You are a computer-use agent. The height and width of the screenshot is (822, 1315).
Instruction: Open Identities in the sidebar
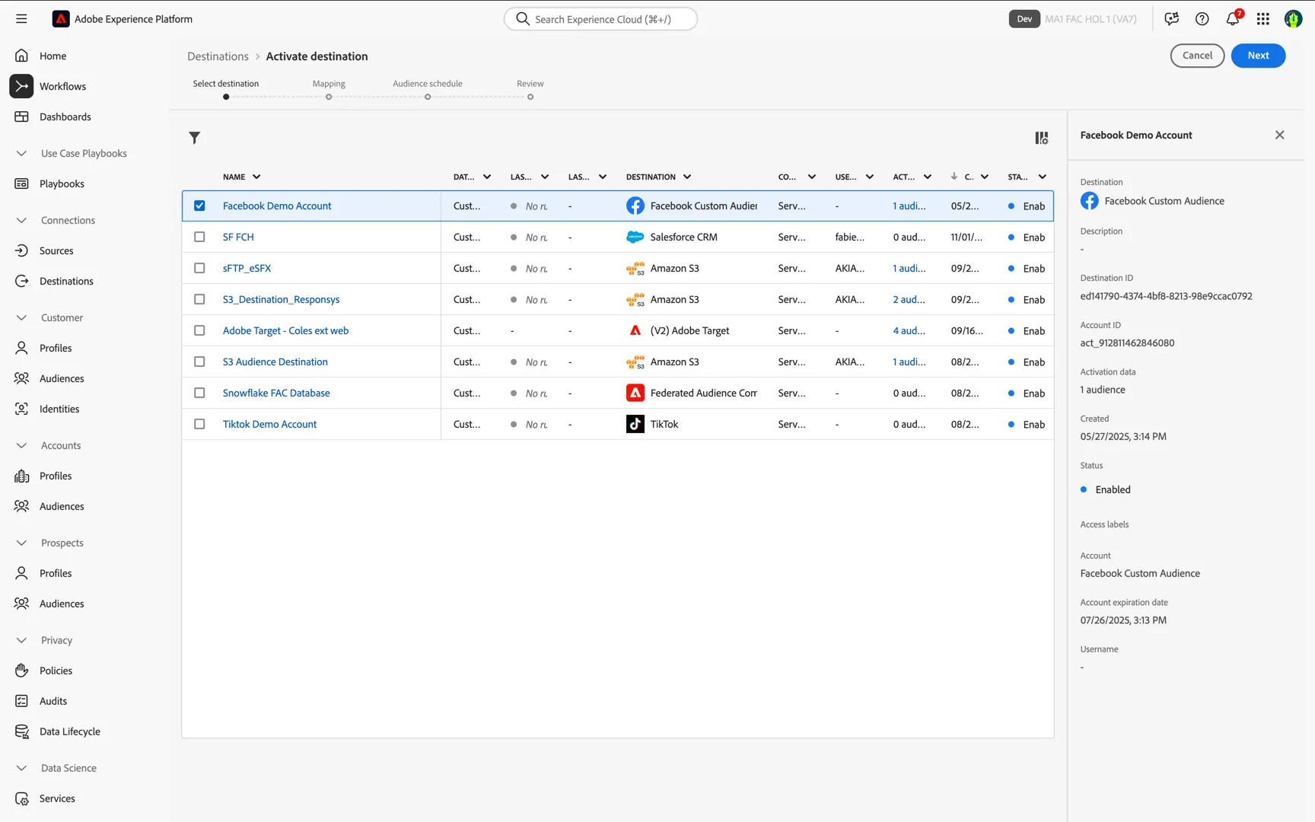pyautogui.click(x=59, y=409)
